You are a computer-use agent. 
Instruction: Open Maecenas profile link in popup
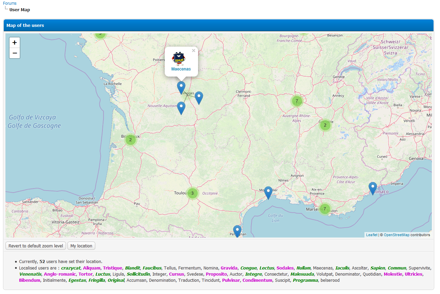pyautogui.click(x=181, y=69)
